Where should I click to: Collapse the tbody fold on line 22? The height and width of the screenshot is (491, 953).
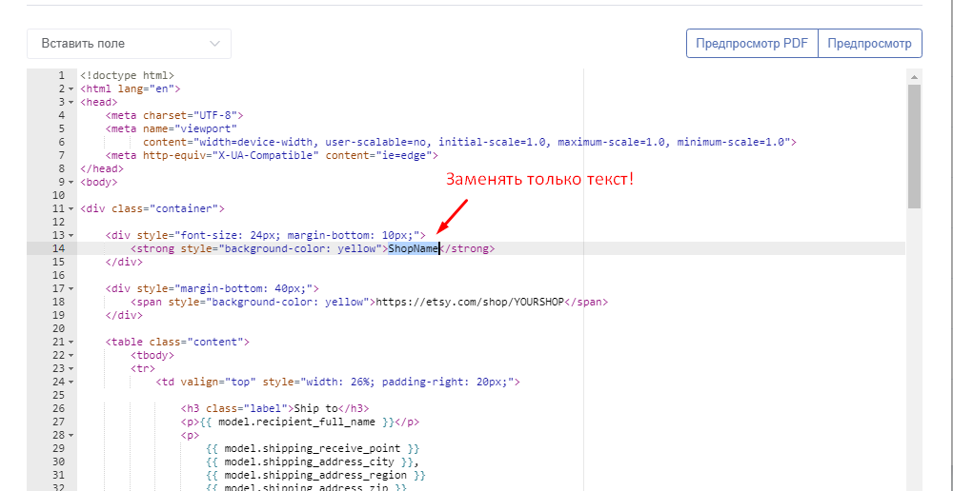71,356
